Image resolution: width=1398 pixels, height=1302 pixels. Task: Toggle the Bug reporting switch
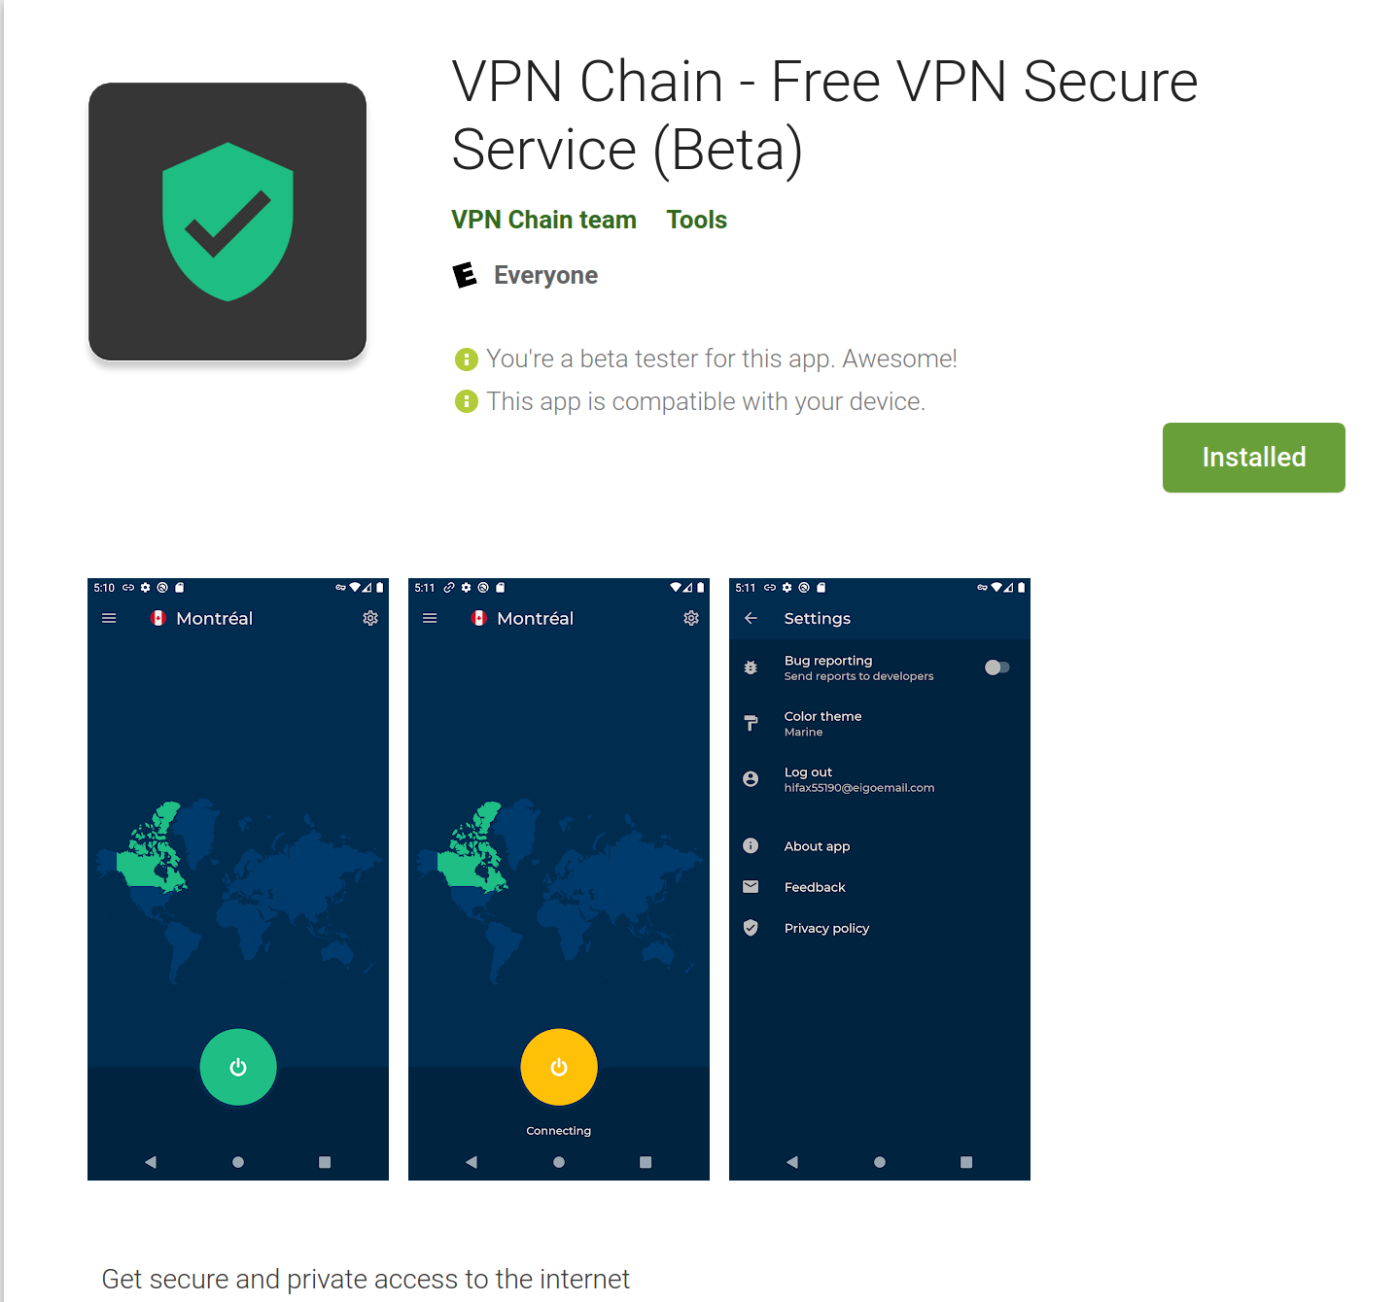996,668
